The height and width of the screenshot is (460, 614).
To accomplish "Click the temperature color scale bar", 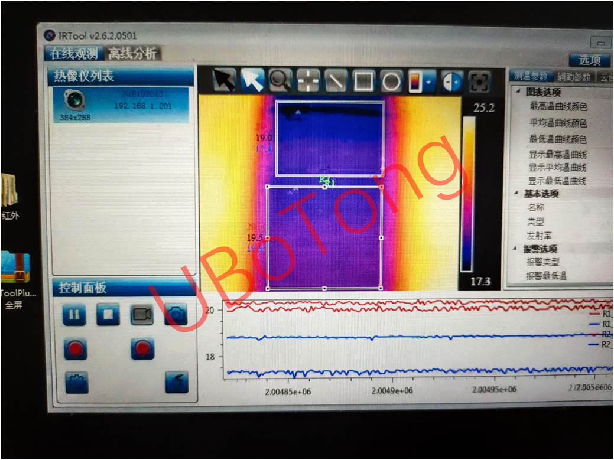I will click(467, 194).
